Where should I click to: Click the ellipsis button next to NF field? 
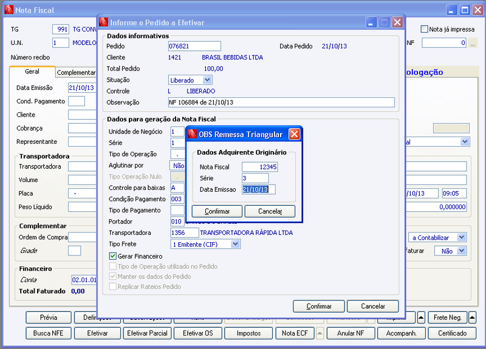point(473,42)
